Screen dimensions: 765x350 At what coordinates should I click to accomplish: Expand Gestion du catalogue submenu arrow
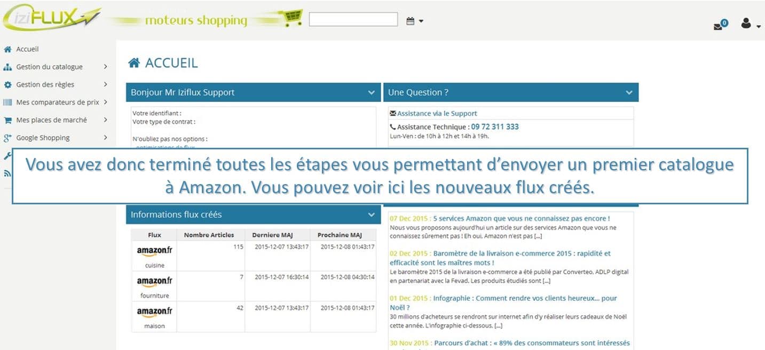click(106, 67)
